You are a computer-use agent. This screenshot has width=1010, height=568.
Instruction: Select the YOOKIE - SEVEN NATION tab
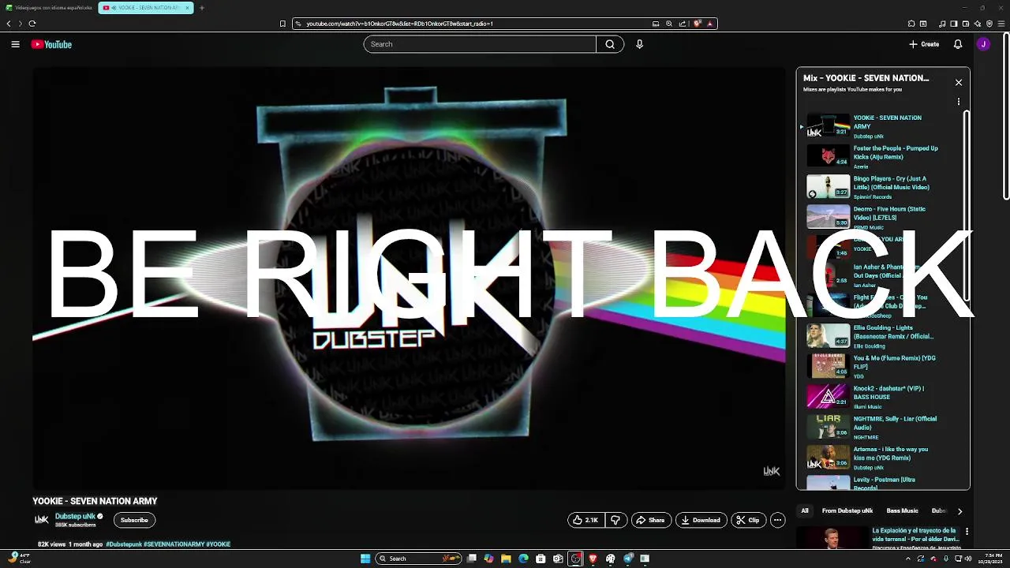coord(146,8)
